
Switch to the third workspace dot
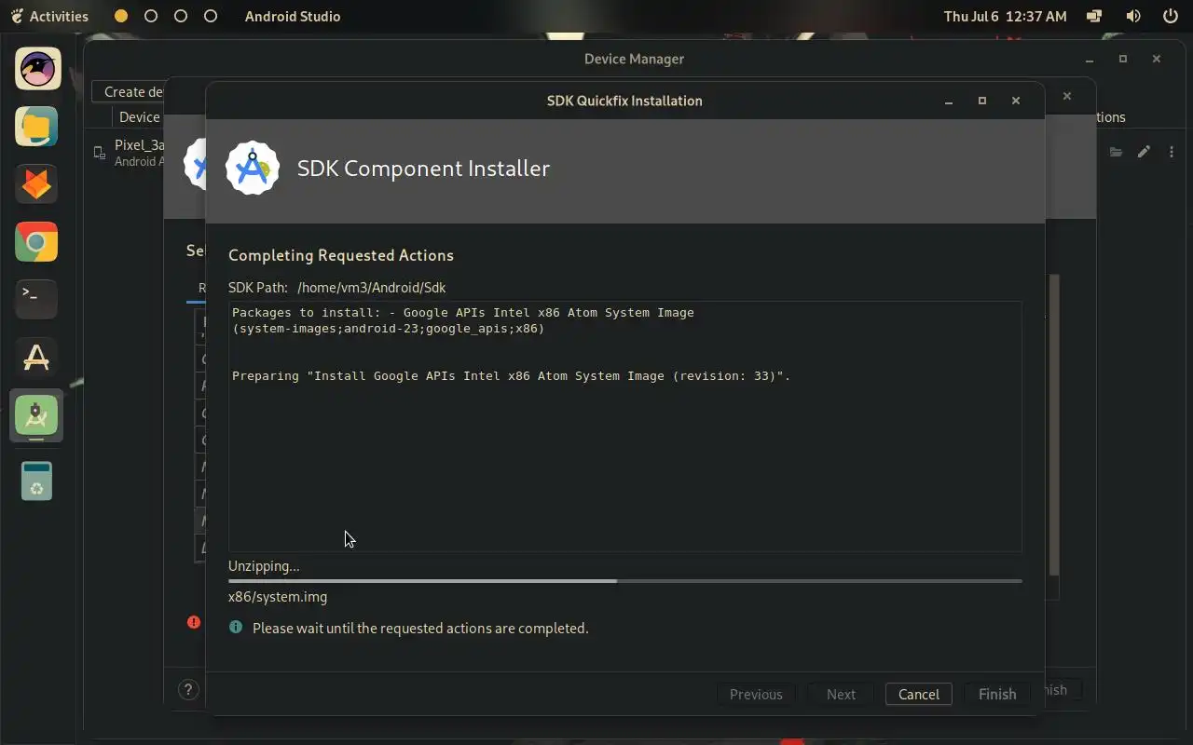click(181, 16)
